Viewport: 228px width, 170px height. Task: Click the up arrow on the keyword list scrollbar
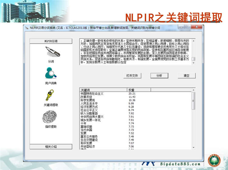pyautogui.click(x=194, y=90)
